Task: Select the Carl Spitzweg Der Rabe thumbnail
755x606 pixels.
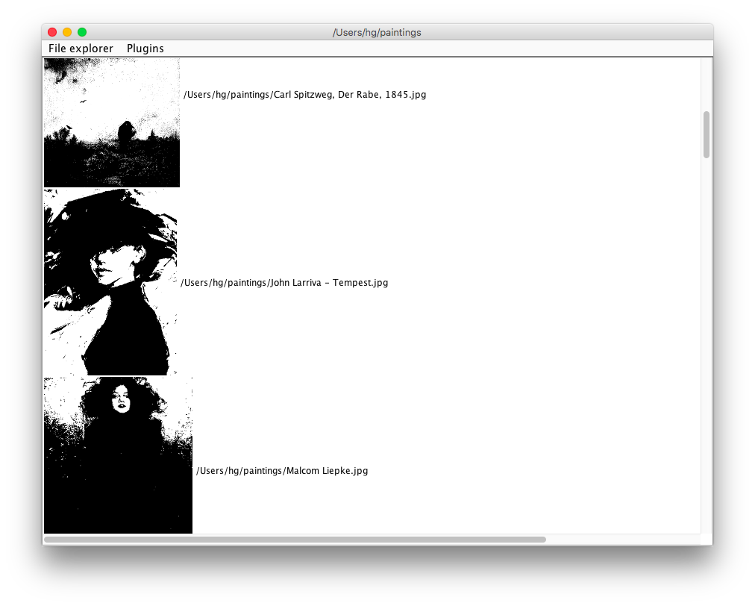Action: (x=112, y=123)
